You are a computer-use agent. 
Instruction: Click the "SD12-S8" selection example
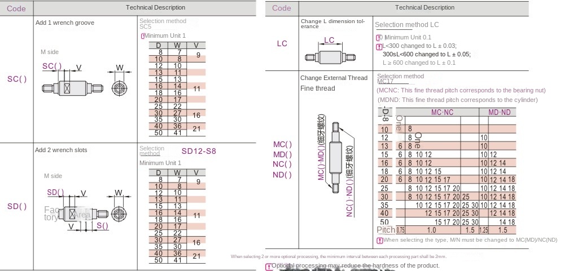pyautogui.click(x=199, y=151)
